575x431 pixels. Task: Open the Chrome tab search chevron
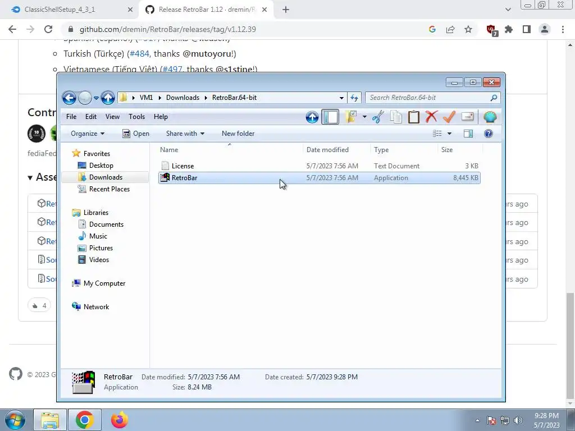click(x=508, y=10)
